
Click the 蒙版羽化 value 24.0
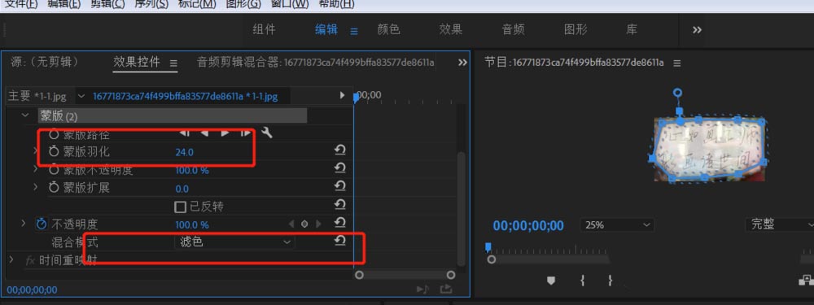tap(184, 153)
